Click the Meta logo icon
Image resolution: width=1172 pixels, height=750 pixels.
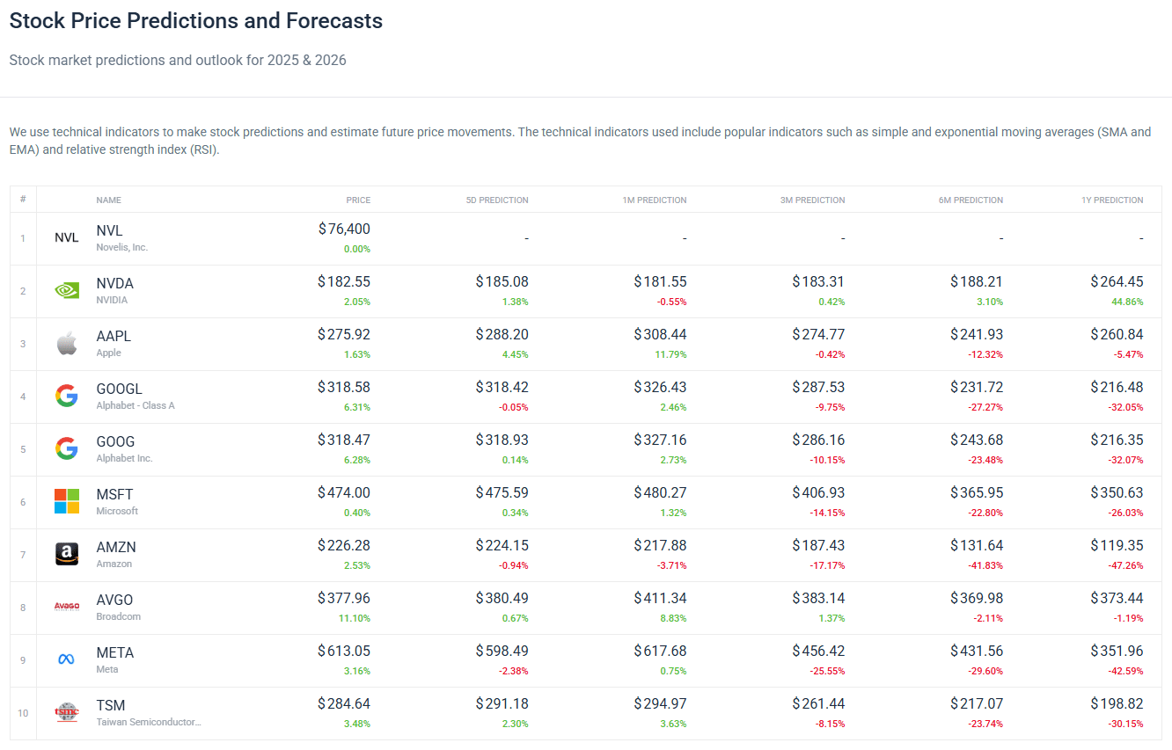pos(67,659)
